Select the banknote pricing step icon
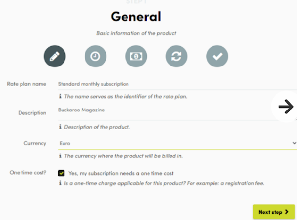This screenshot has height=220, width=297. [x=136, y=56]
